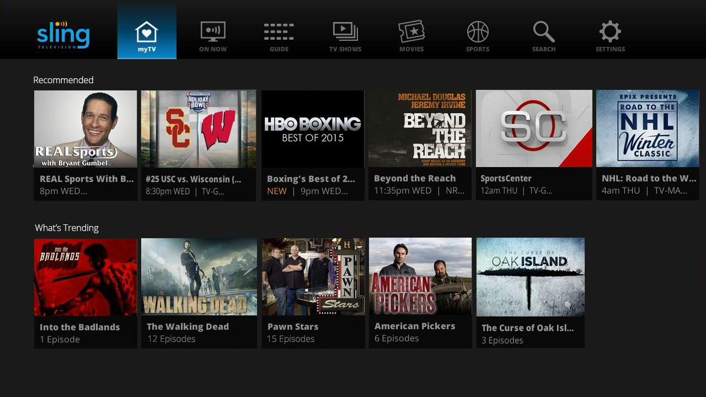The width and height of the screenshot is (706, 397).
Task: Select The Curse of Oak Island thumbnail
Action: (530, 277)
